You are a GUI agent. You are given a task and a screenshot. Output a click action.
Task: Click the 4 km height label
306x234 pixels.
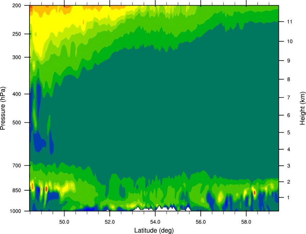pyautogui.click(x=289, y=149)
